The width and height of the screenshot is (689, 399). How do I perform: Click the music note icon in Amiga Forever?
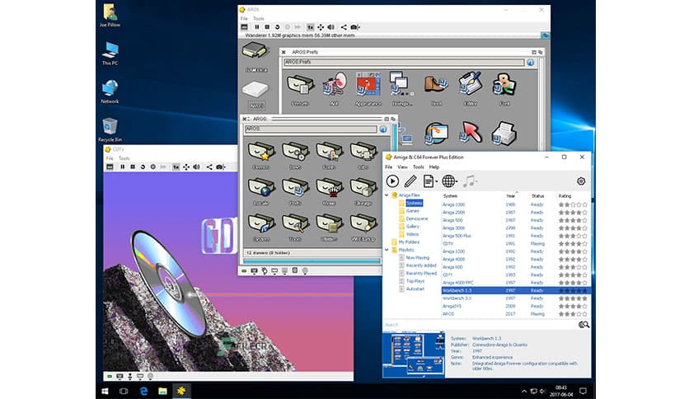coord(469,181)
